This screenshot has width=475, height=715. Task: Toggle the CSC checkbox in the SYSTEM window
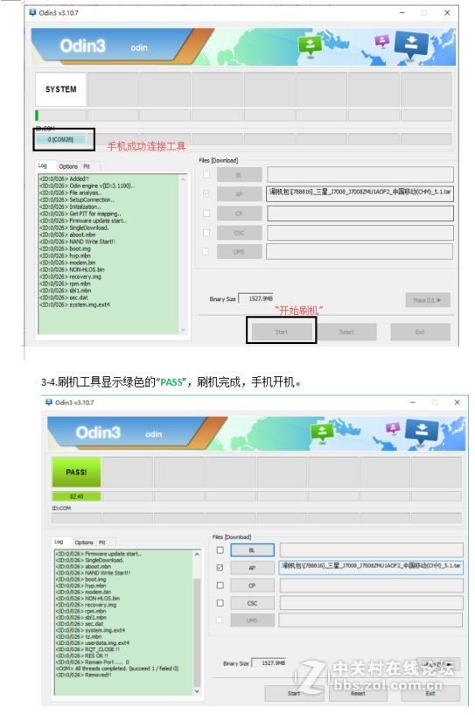[x=206, y=233]
